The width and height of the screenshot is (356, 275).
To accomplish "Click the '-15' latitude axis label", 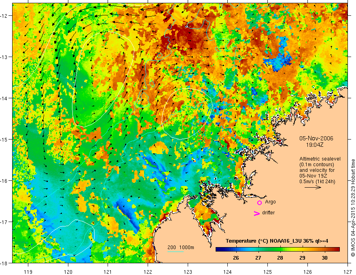I will 4,139.
